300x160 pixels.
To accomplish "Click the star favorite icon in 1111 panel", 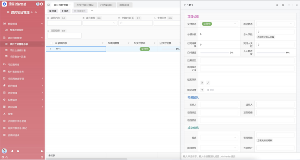I will [x=277, y=5].
